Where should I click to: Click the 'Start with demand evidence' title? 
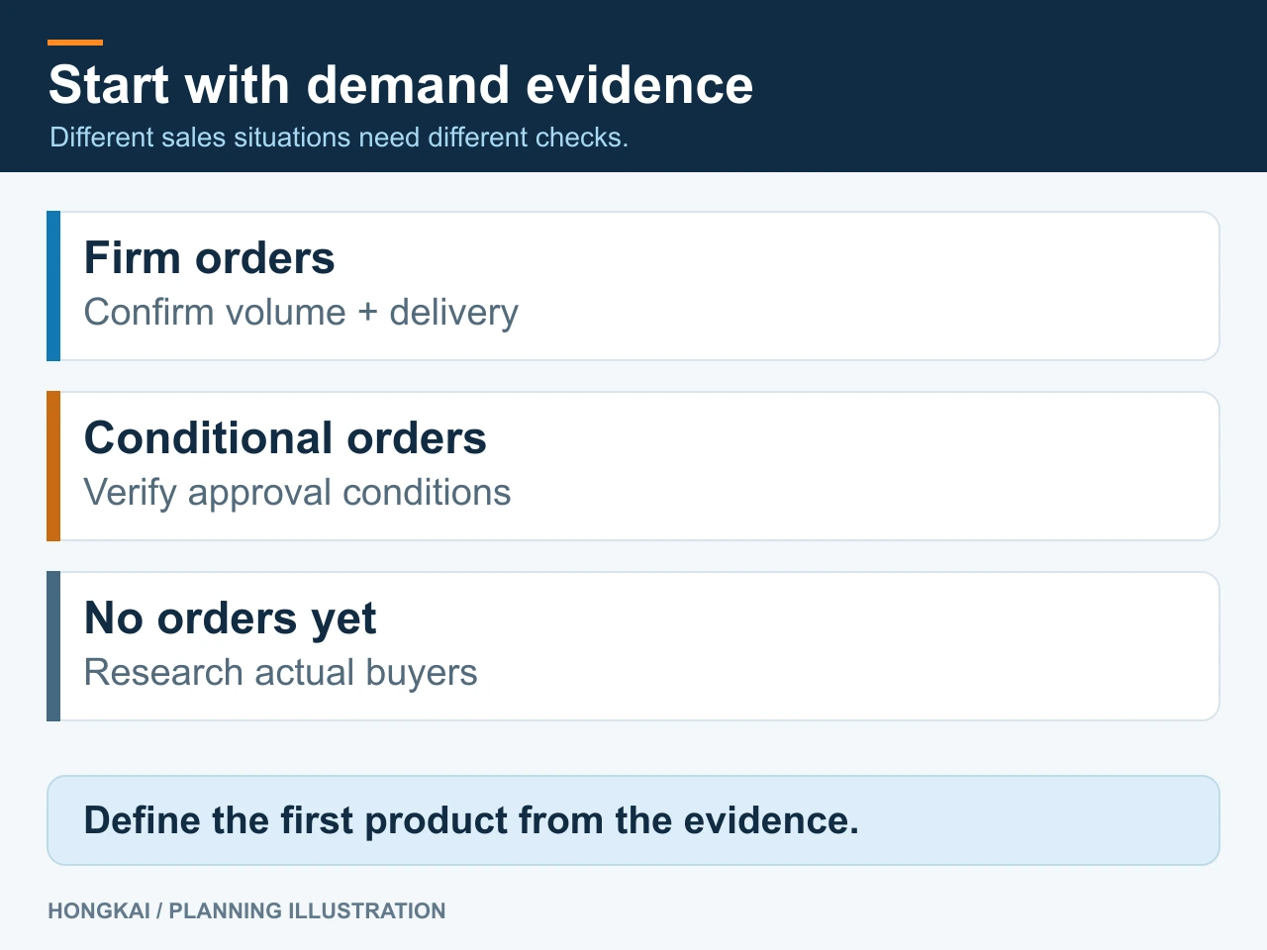click(401, 85)
